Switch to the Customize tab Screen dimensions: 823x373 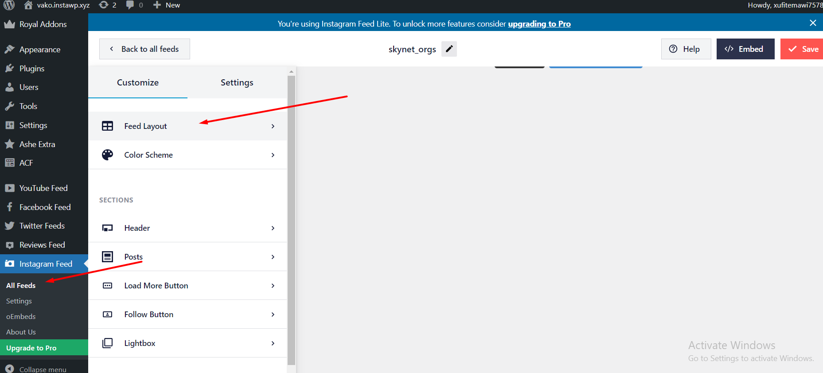point(138,82)
